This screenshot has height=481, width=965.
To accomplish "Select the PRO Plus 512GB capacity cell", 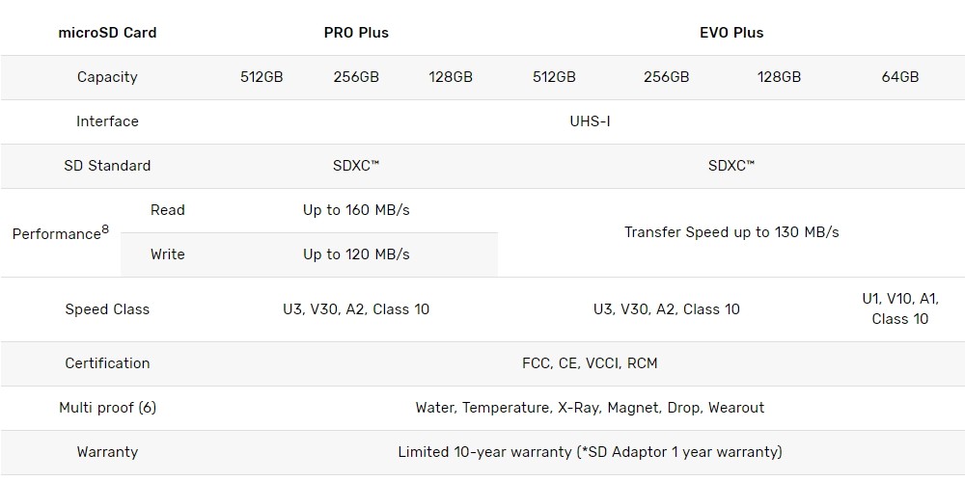I will 262,77.
